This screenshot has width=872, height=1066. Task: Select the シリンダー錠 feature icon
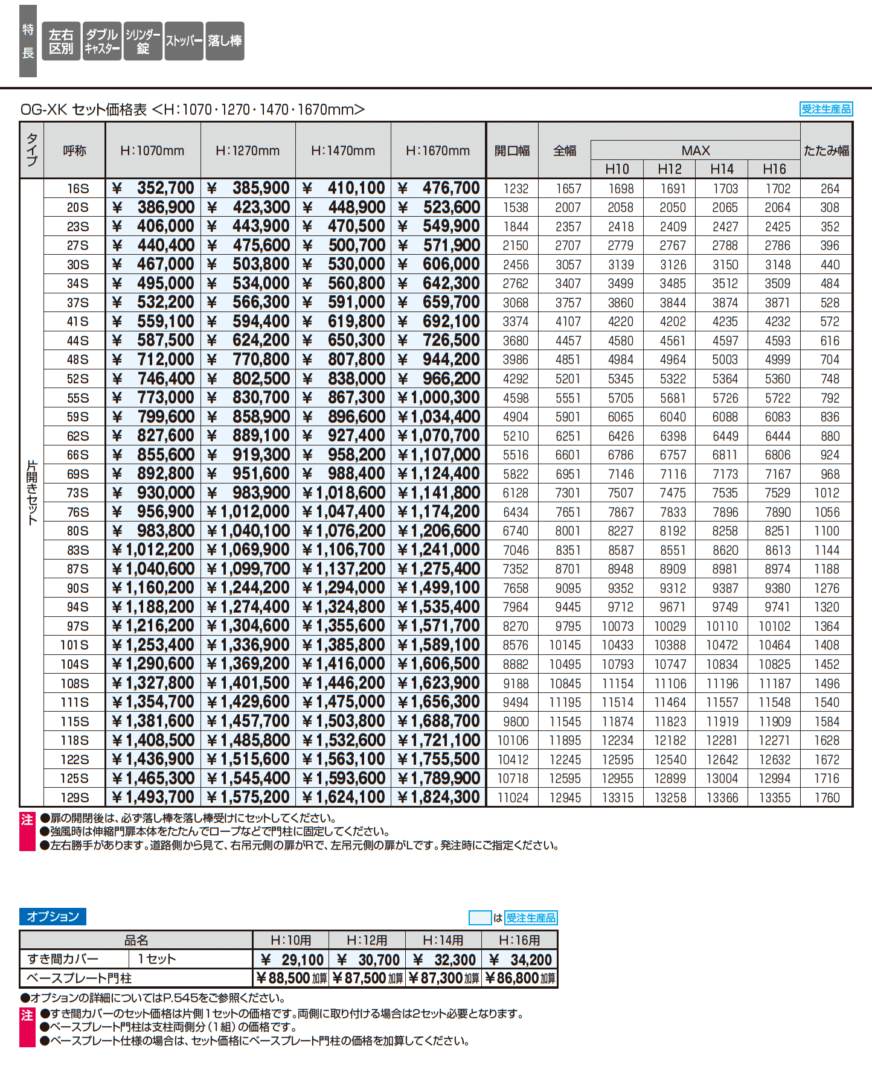pos(143,41)
